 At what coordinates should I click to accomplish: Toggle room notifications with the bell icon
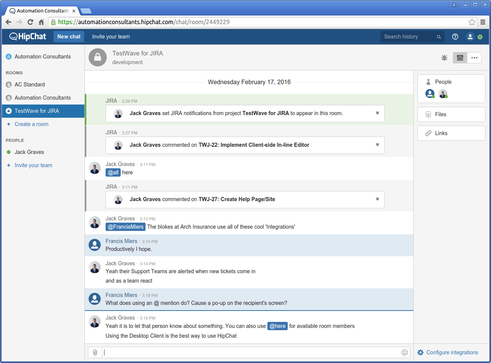445,58
